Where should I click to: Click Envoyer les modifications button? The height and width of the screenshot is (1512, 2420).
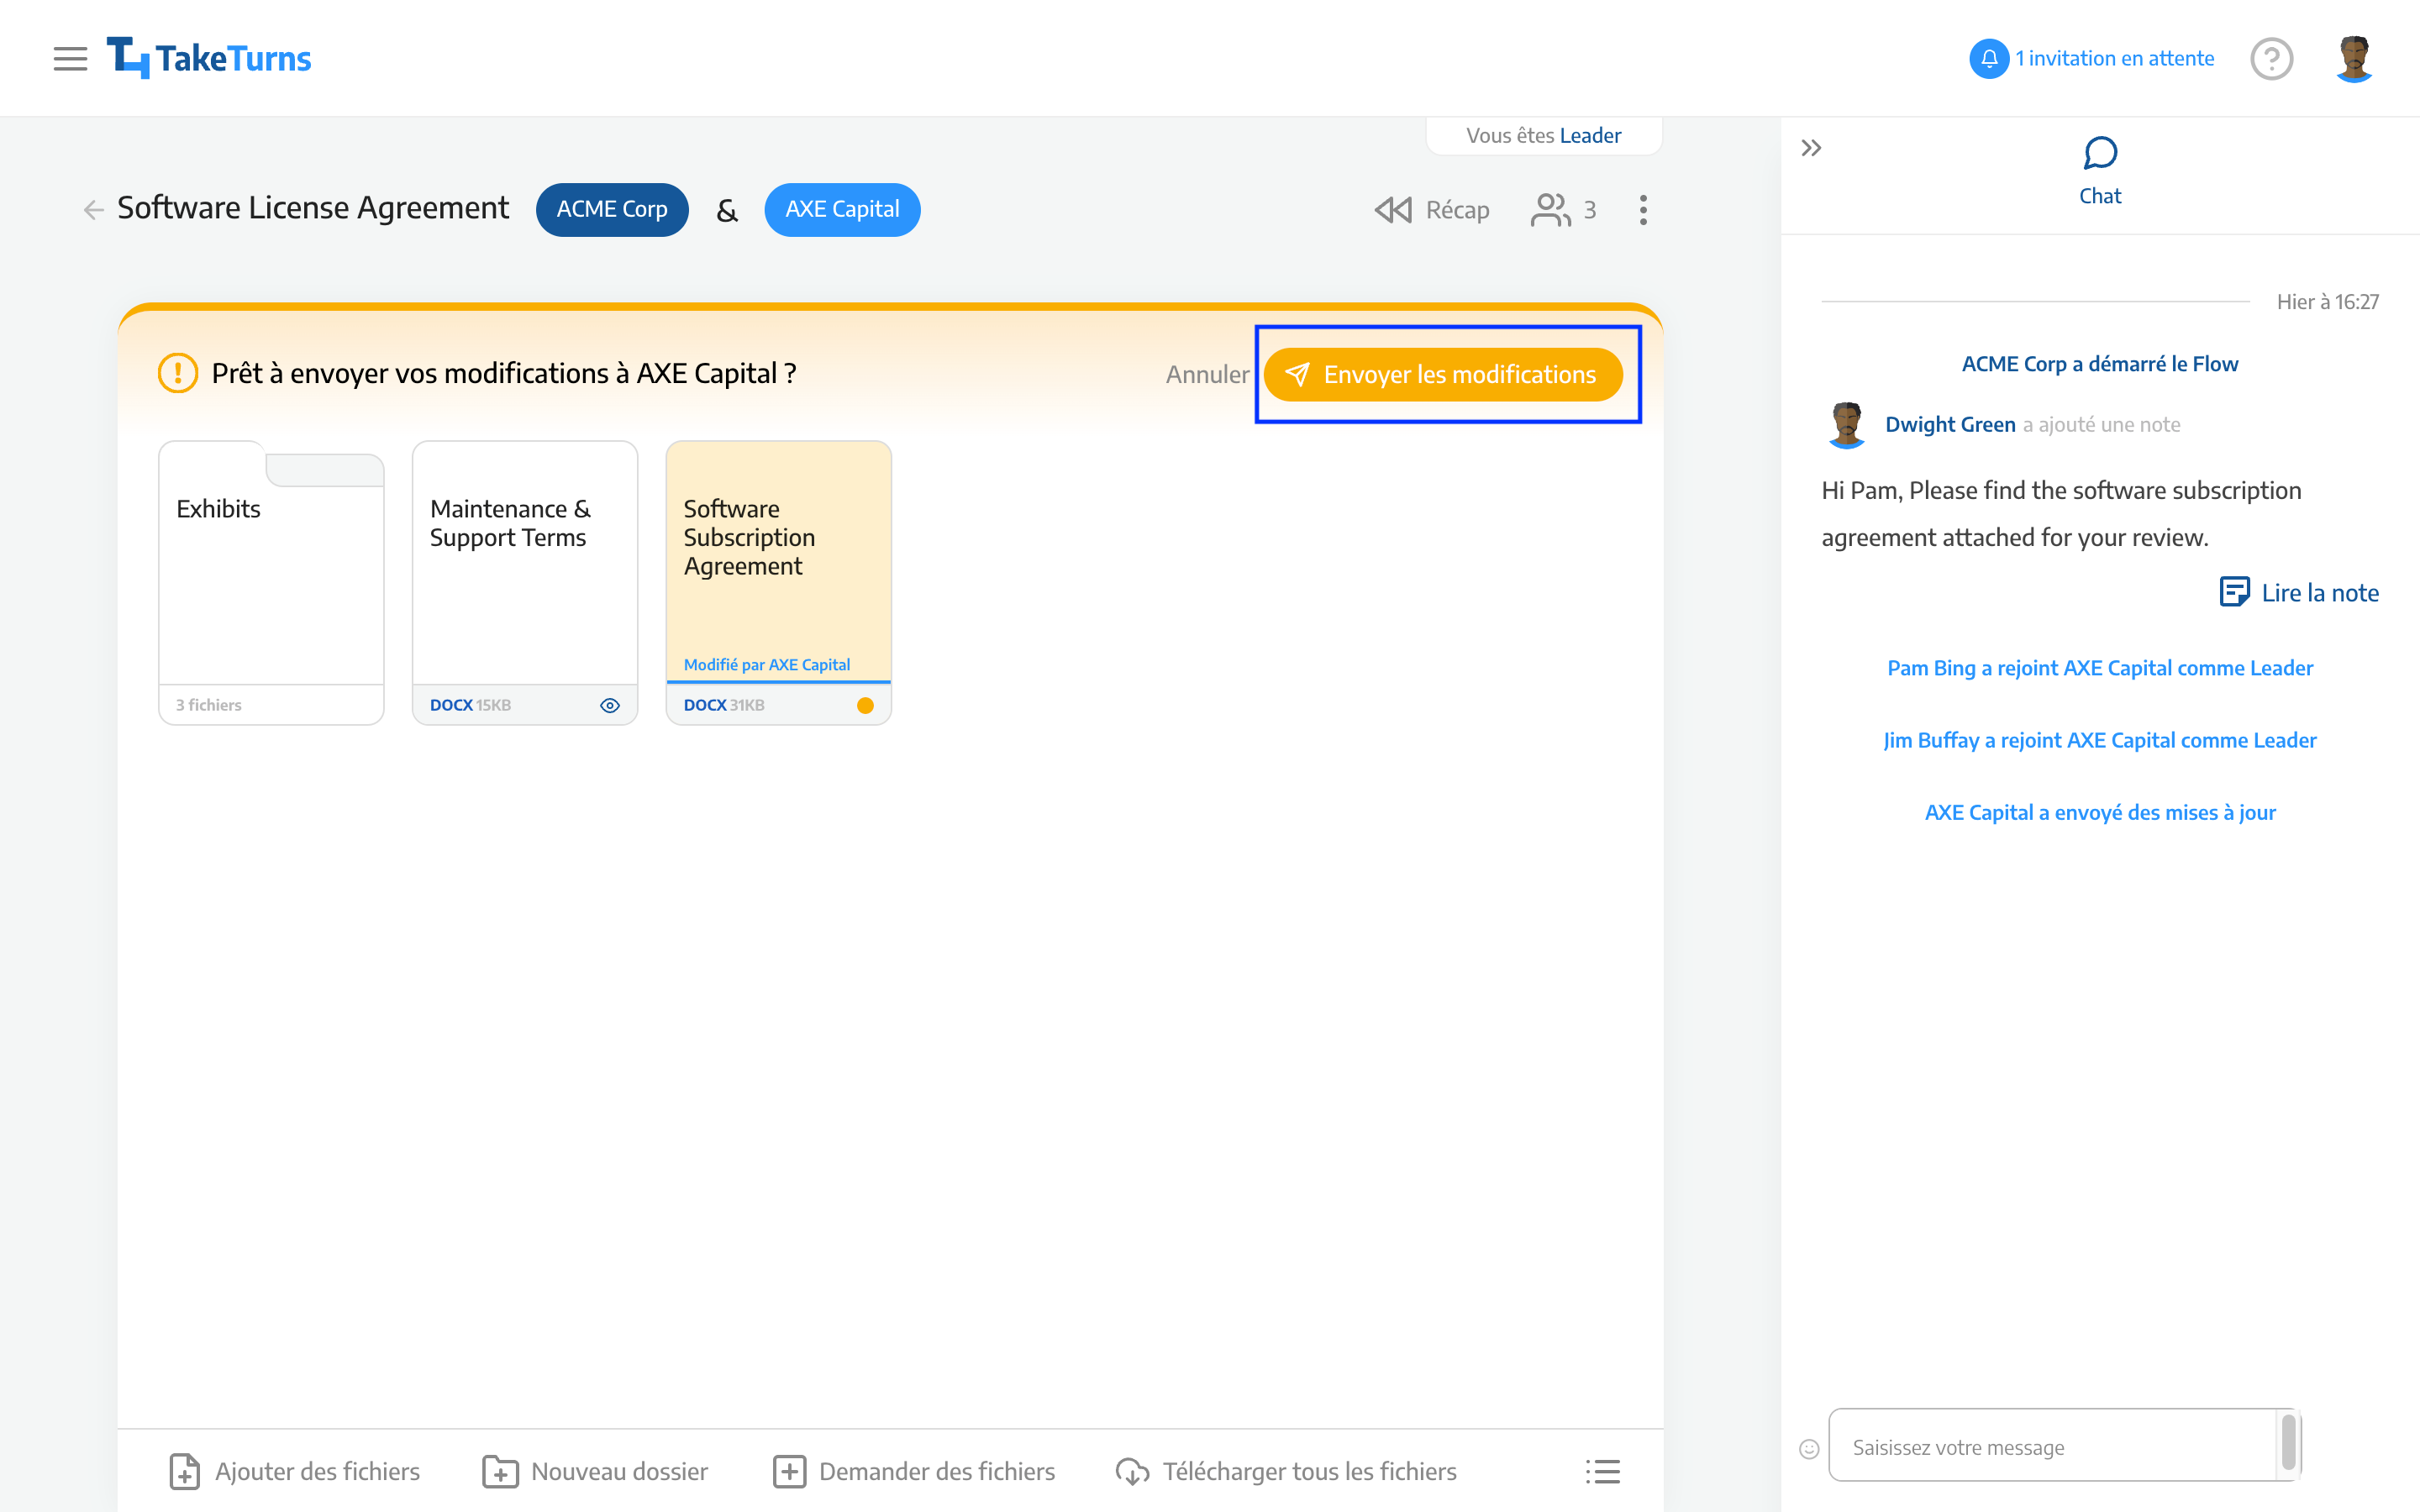1443,374
